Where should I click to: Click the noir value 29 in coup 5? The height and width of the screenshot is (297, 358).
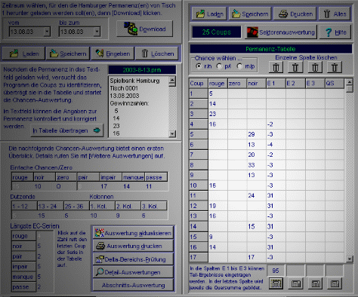tap(257, 134)
